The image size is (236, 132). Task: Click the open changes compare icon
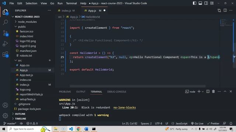[219, 11]
